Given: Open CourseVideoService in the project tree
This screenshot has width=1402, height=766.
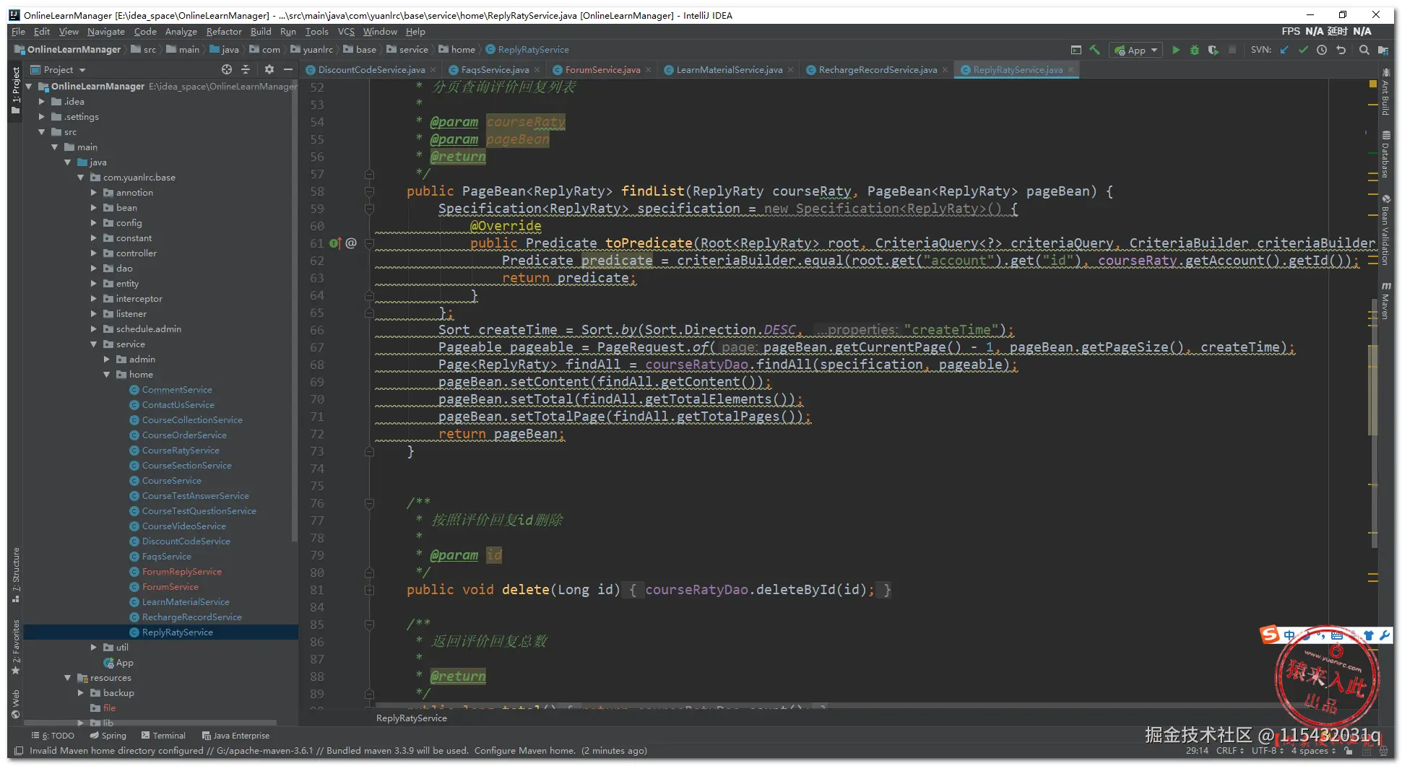Looking at the screenshot, I should (183, 526).
